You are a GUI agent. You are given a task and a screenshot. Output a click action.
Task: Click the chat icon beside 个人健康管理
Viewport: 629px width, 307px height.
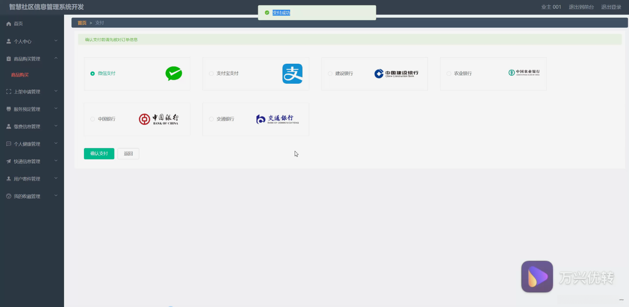click(x=9, y=144)
